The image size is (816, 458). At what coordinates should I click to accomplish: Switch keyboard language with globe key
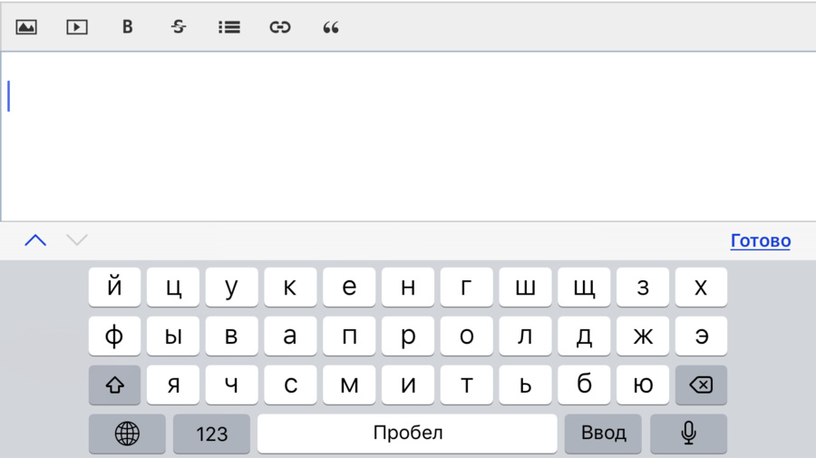[127, 434]
